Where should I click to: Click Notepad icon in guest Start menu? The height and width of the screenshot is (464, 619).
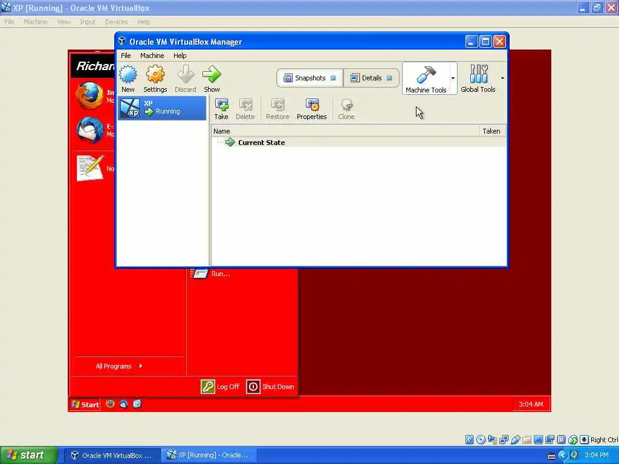click(90, 168)
